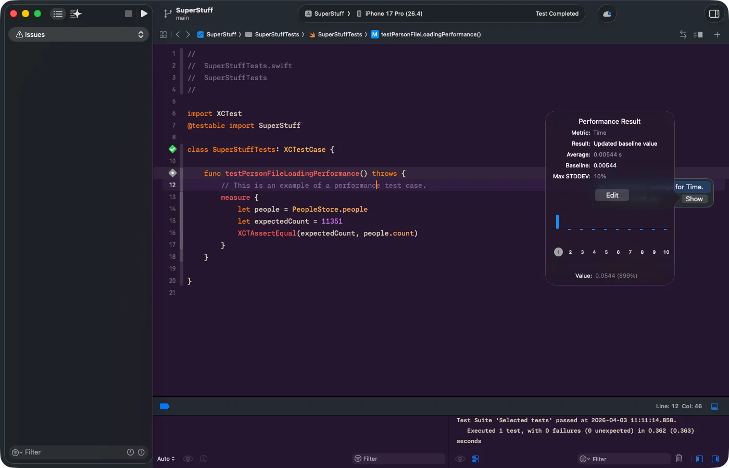Toggle recent issues clock filter
Viewport: 729px width, 468px height.
click(x=130, y=452)
